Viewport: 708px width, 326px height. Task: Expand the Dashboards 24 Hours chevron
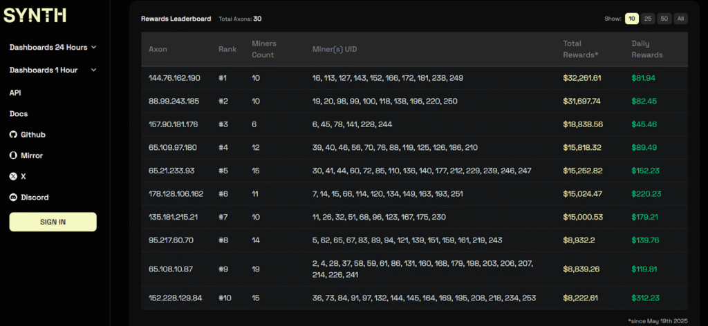coord(93,48)
